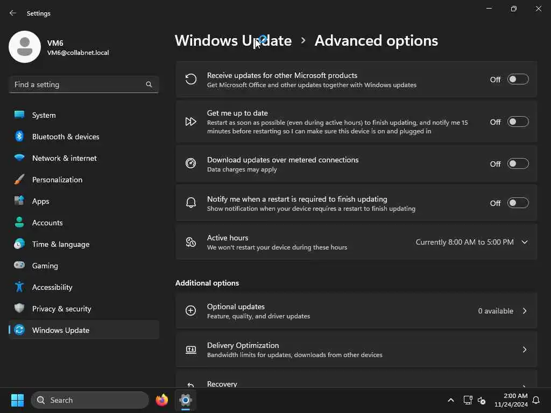The image size is (551, 413).
Task: Click the taskbar Search box
Action: (90, 400)
